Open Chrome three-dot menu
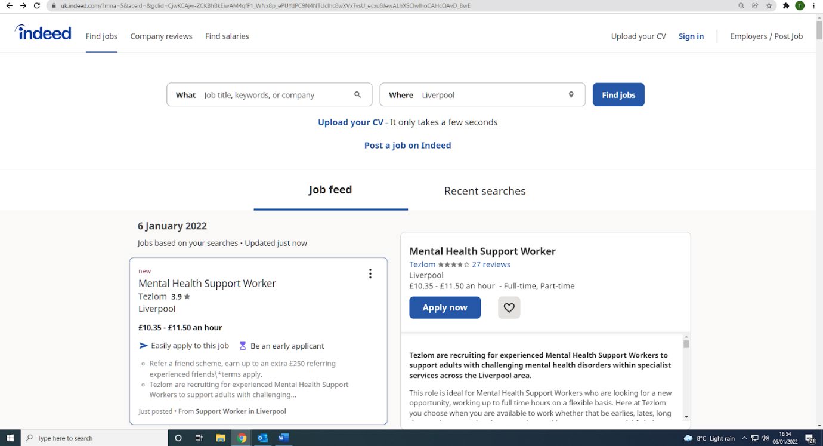 813,5
